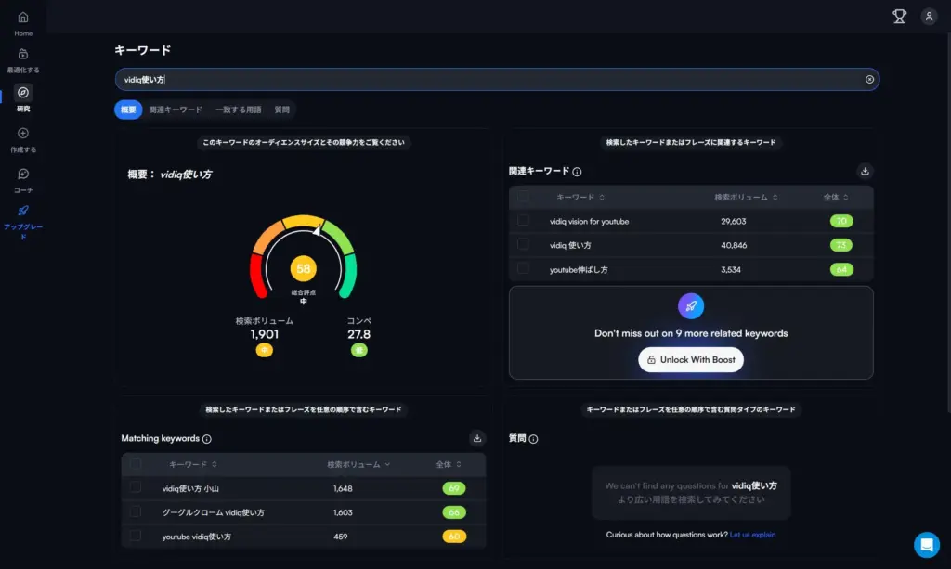Switch to the 関連キーワード tab

point(176,110)
